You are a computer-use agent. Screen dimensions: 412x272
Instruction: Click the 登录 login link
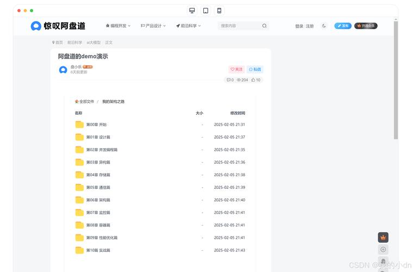pos(299,26)
